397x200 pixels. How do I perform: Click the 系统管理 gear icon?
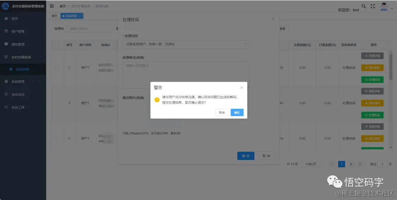(x=6, y=81)
